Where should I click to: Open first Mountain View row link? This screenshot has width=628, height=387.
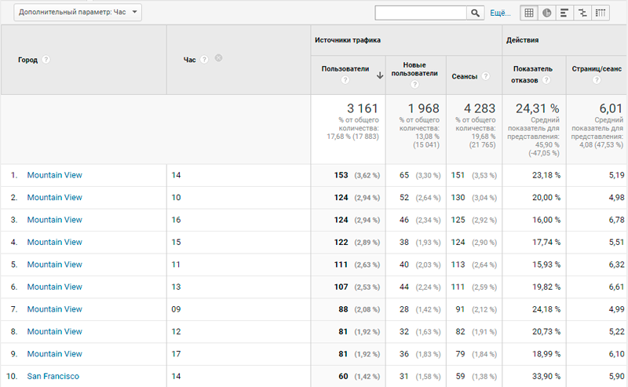54,175
